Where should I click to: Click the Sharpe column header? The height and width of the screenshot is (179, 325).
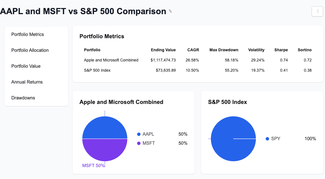click(281, 50)
